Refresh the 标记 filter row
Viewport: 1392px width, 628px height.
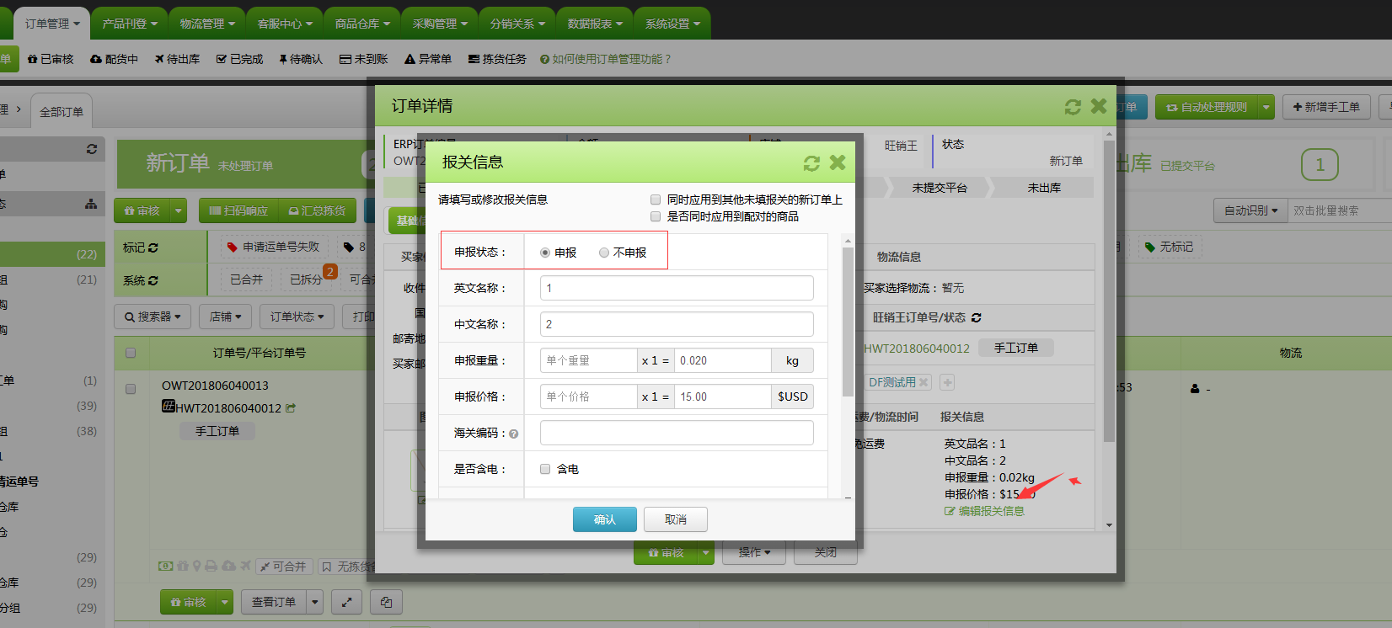coord(153,247)
